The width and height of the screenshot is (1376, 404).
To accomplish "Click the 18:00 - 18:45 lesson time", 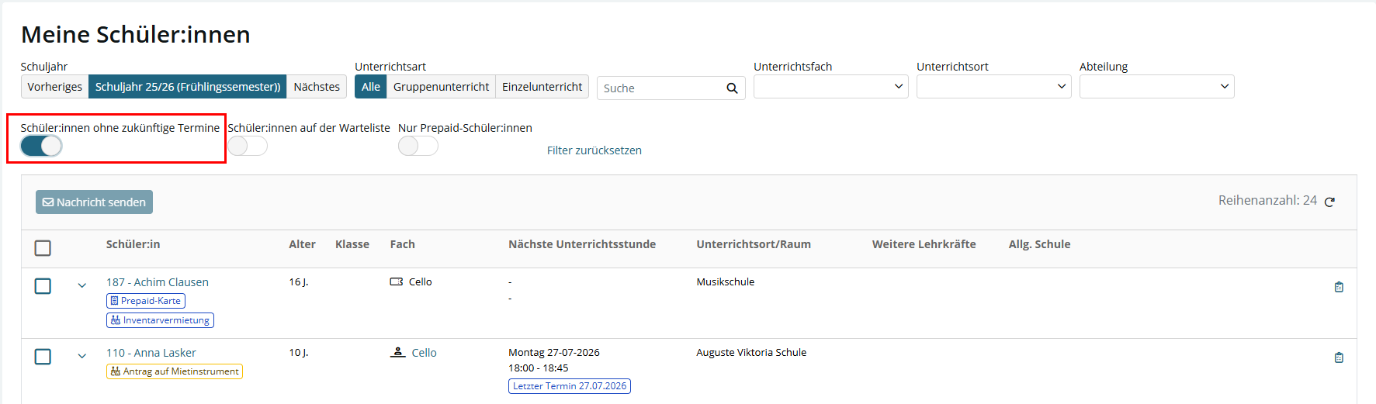I will (539, 368).
